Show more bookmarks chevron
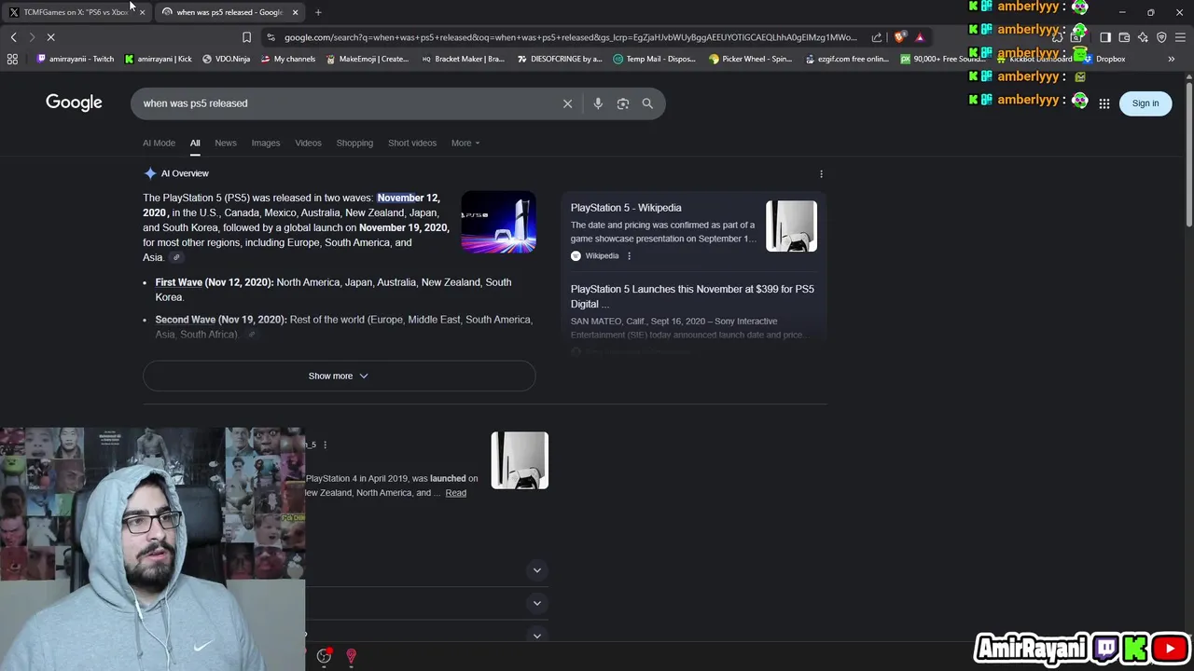Viewport: 1194px width, 671px height. 1172,59
